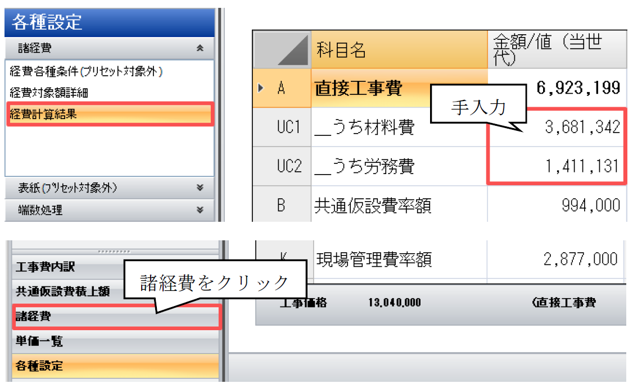Viewport: 642px width, 388px height.
Task: Click the select-all triangle in table corner
Action: click(x=282, y=50)
